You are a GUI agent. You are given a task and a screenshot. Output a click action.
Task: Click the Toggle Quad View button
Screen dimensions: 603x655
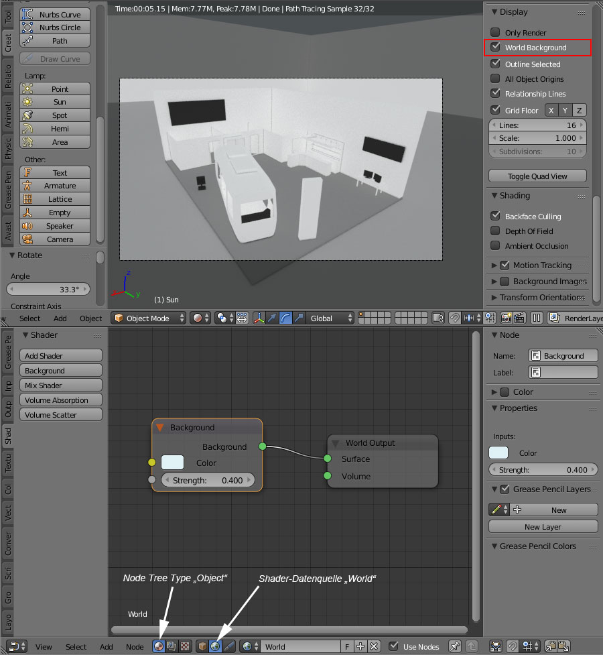537,176
